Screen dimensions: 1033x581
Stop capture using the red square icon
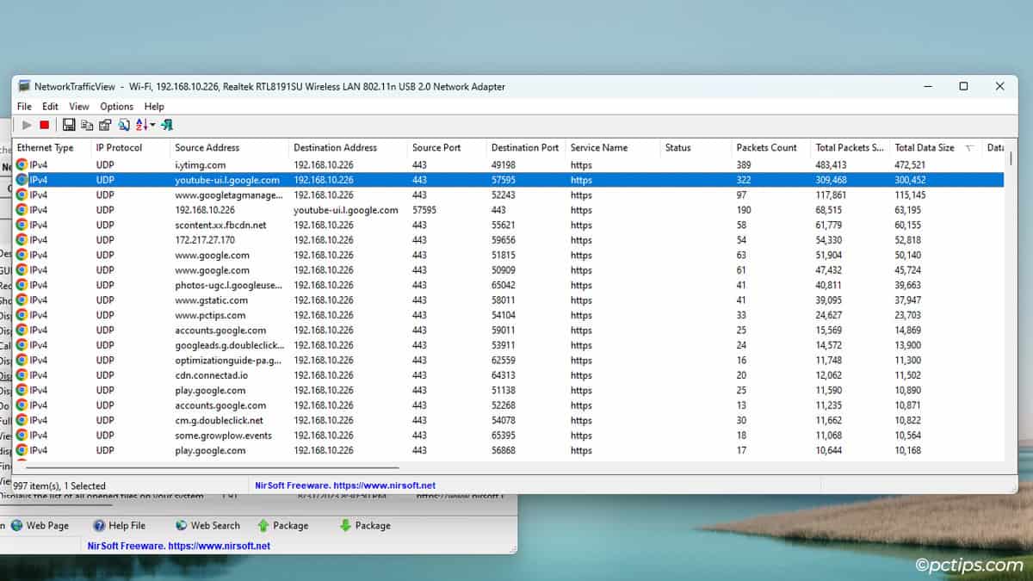click(44, 125)
